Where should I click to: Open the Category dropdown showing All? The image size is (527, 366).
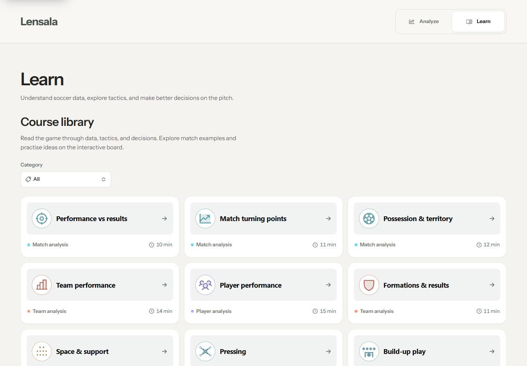[66, 179]
